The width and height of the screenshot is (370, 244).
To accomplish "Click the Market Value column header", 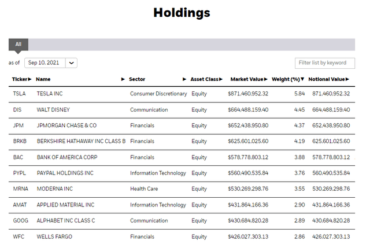I will (x=247, y=79).
